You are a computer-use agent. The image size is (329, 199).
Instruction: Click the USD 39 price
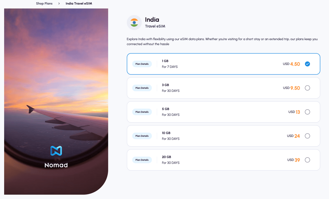pos(294,160)
